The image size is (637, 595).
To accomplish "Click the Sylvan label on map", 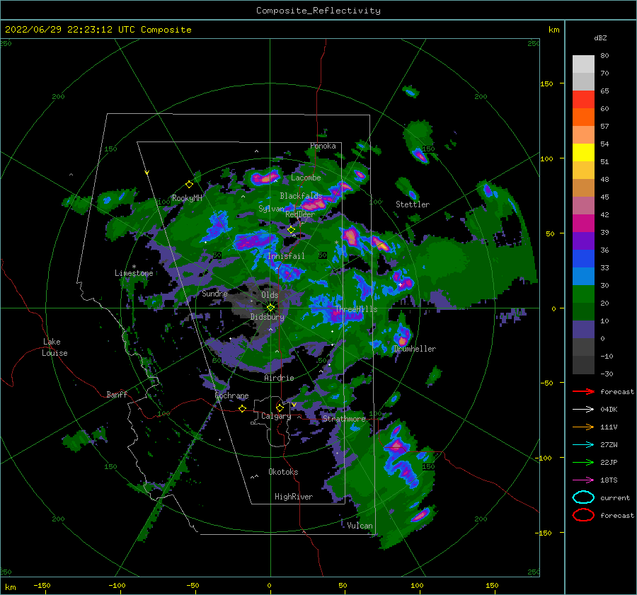I will click(x=271, y=209).
